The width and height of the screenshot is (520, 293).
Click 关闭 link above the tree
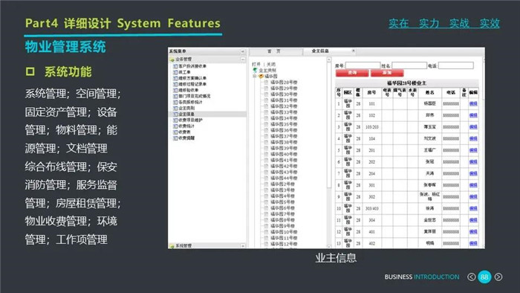pyautogui.click(x=271, y=65)
